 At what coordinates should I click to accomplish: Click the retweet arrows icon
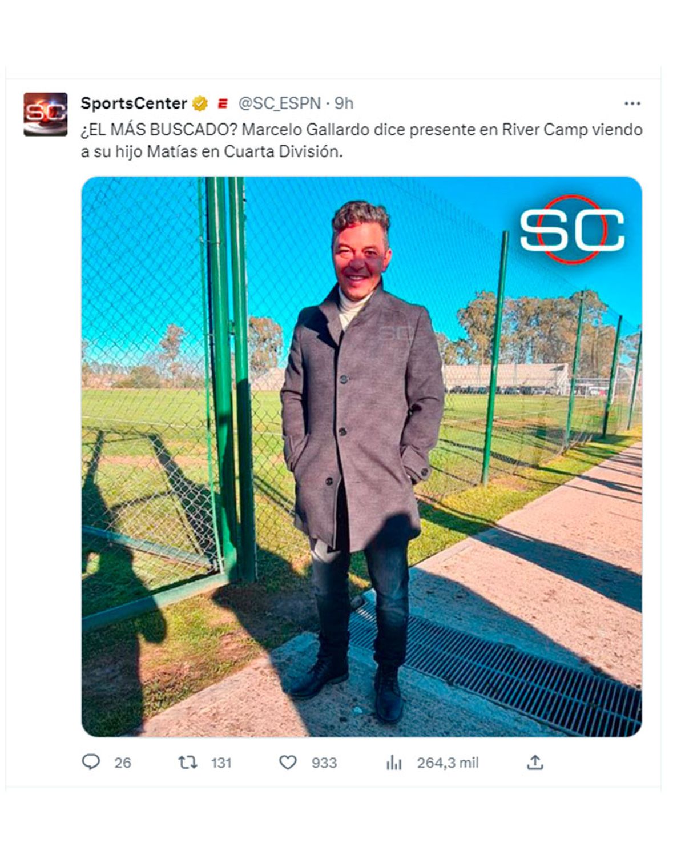[188, 762]
